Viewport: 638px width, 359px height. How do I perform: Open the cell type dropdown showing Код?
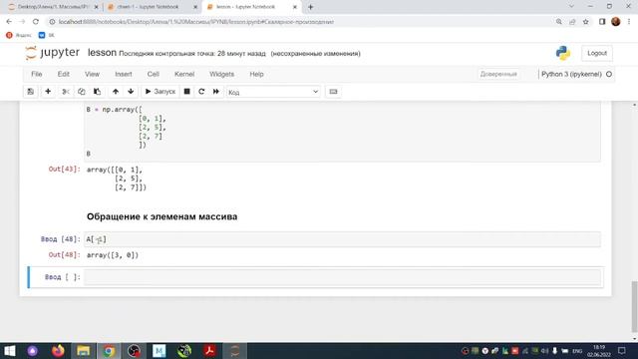(273, 92)
